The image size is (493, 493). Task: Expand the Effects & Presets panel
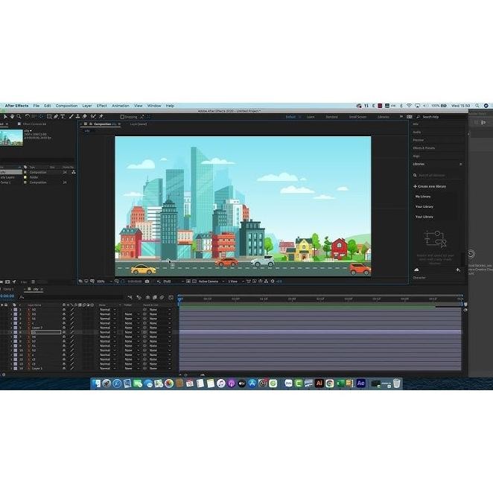(x=424, y=147)
